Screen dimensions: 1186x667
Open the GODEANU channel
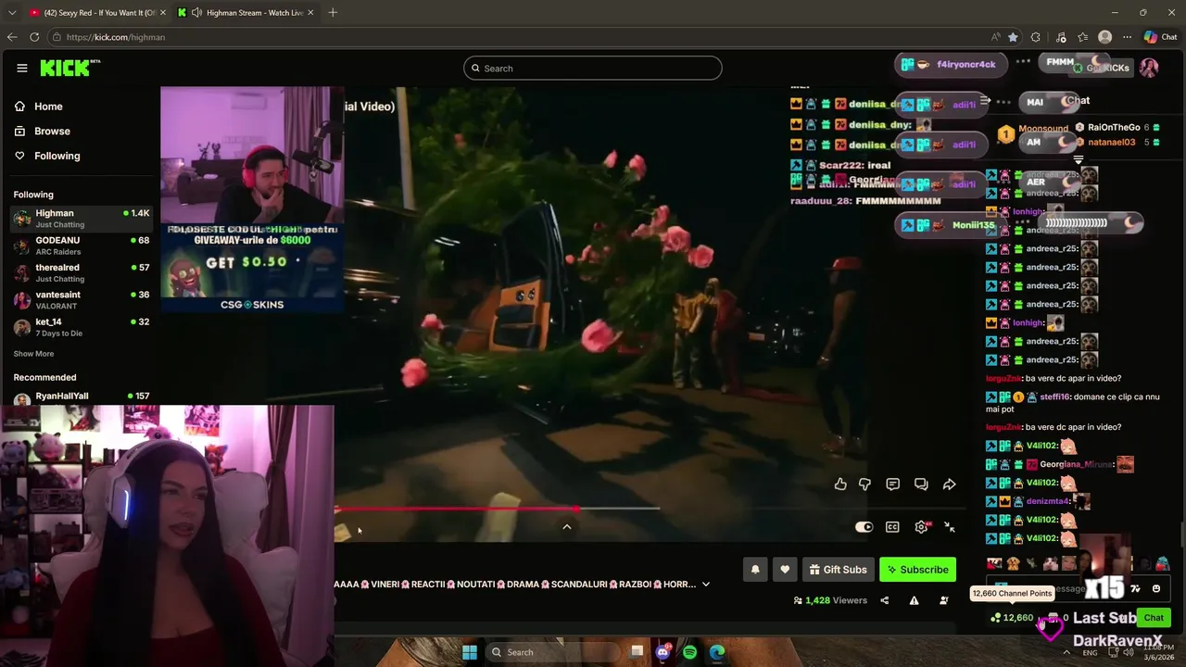click(x=82, y=245)
